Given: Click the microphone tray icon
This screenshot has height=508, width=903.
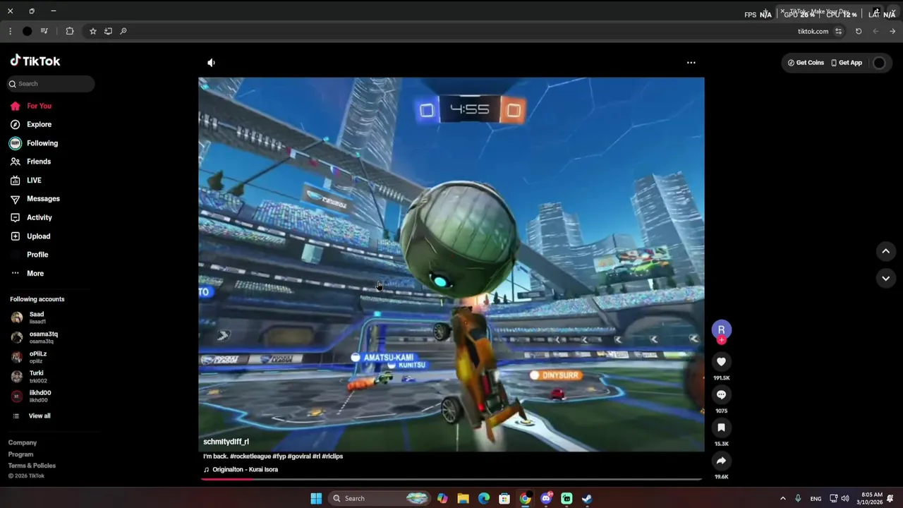Looking at the screenshot, I should tap(799, 499).
